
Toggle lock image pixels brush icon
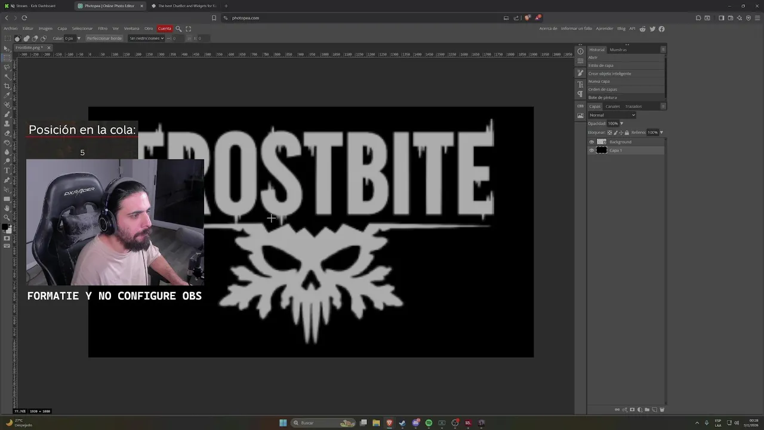(615, 133)
